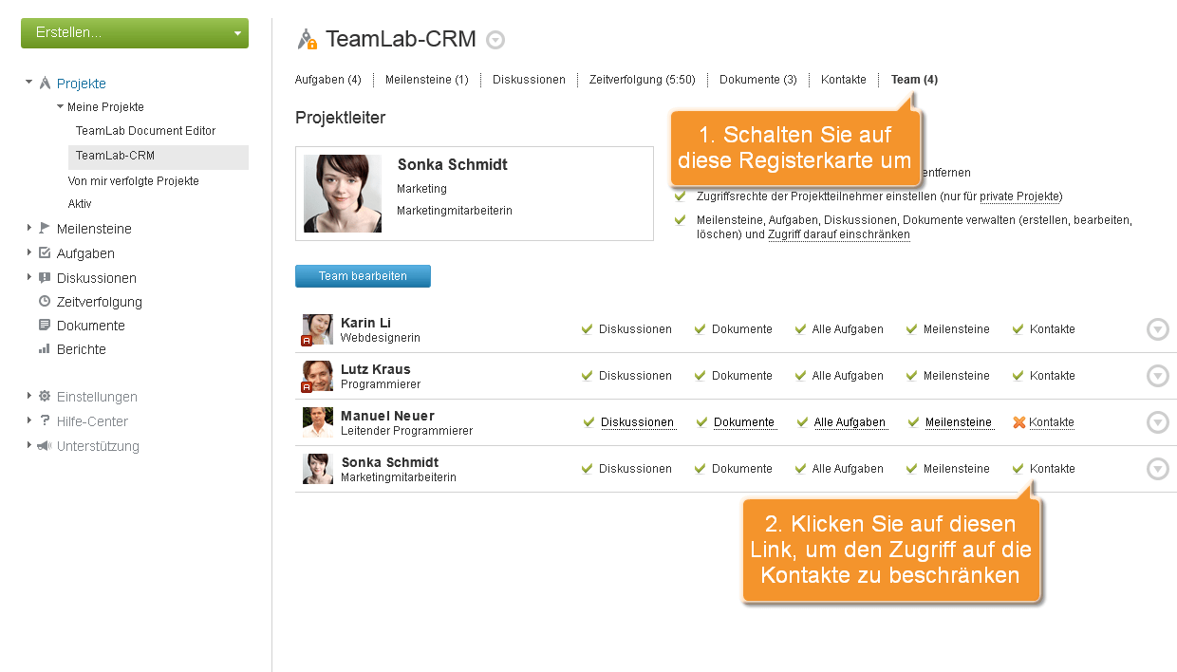
Task: Collapse the Meine Projekte subtree
Action: tap(60, 107)
